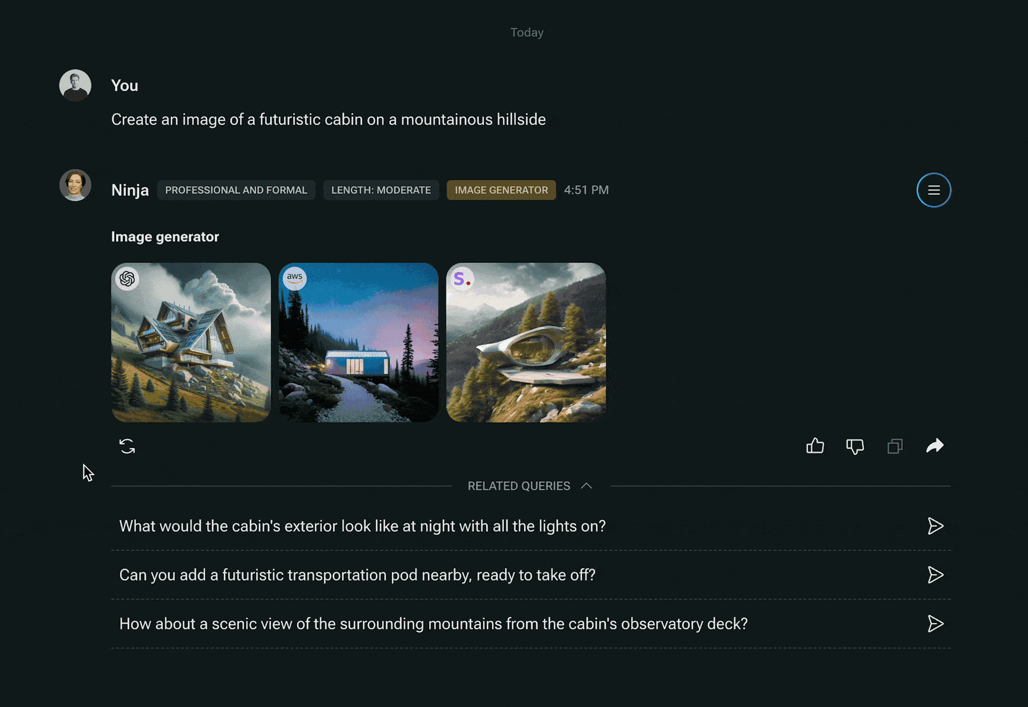Click the AWS Bedrock image generation icon
The image size is (1028, 707).
coord(294,278)
